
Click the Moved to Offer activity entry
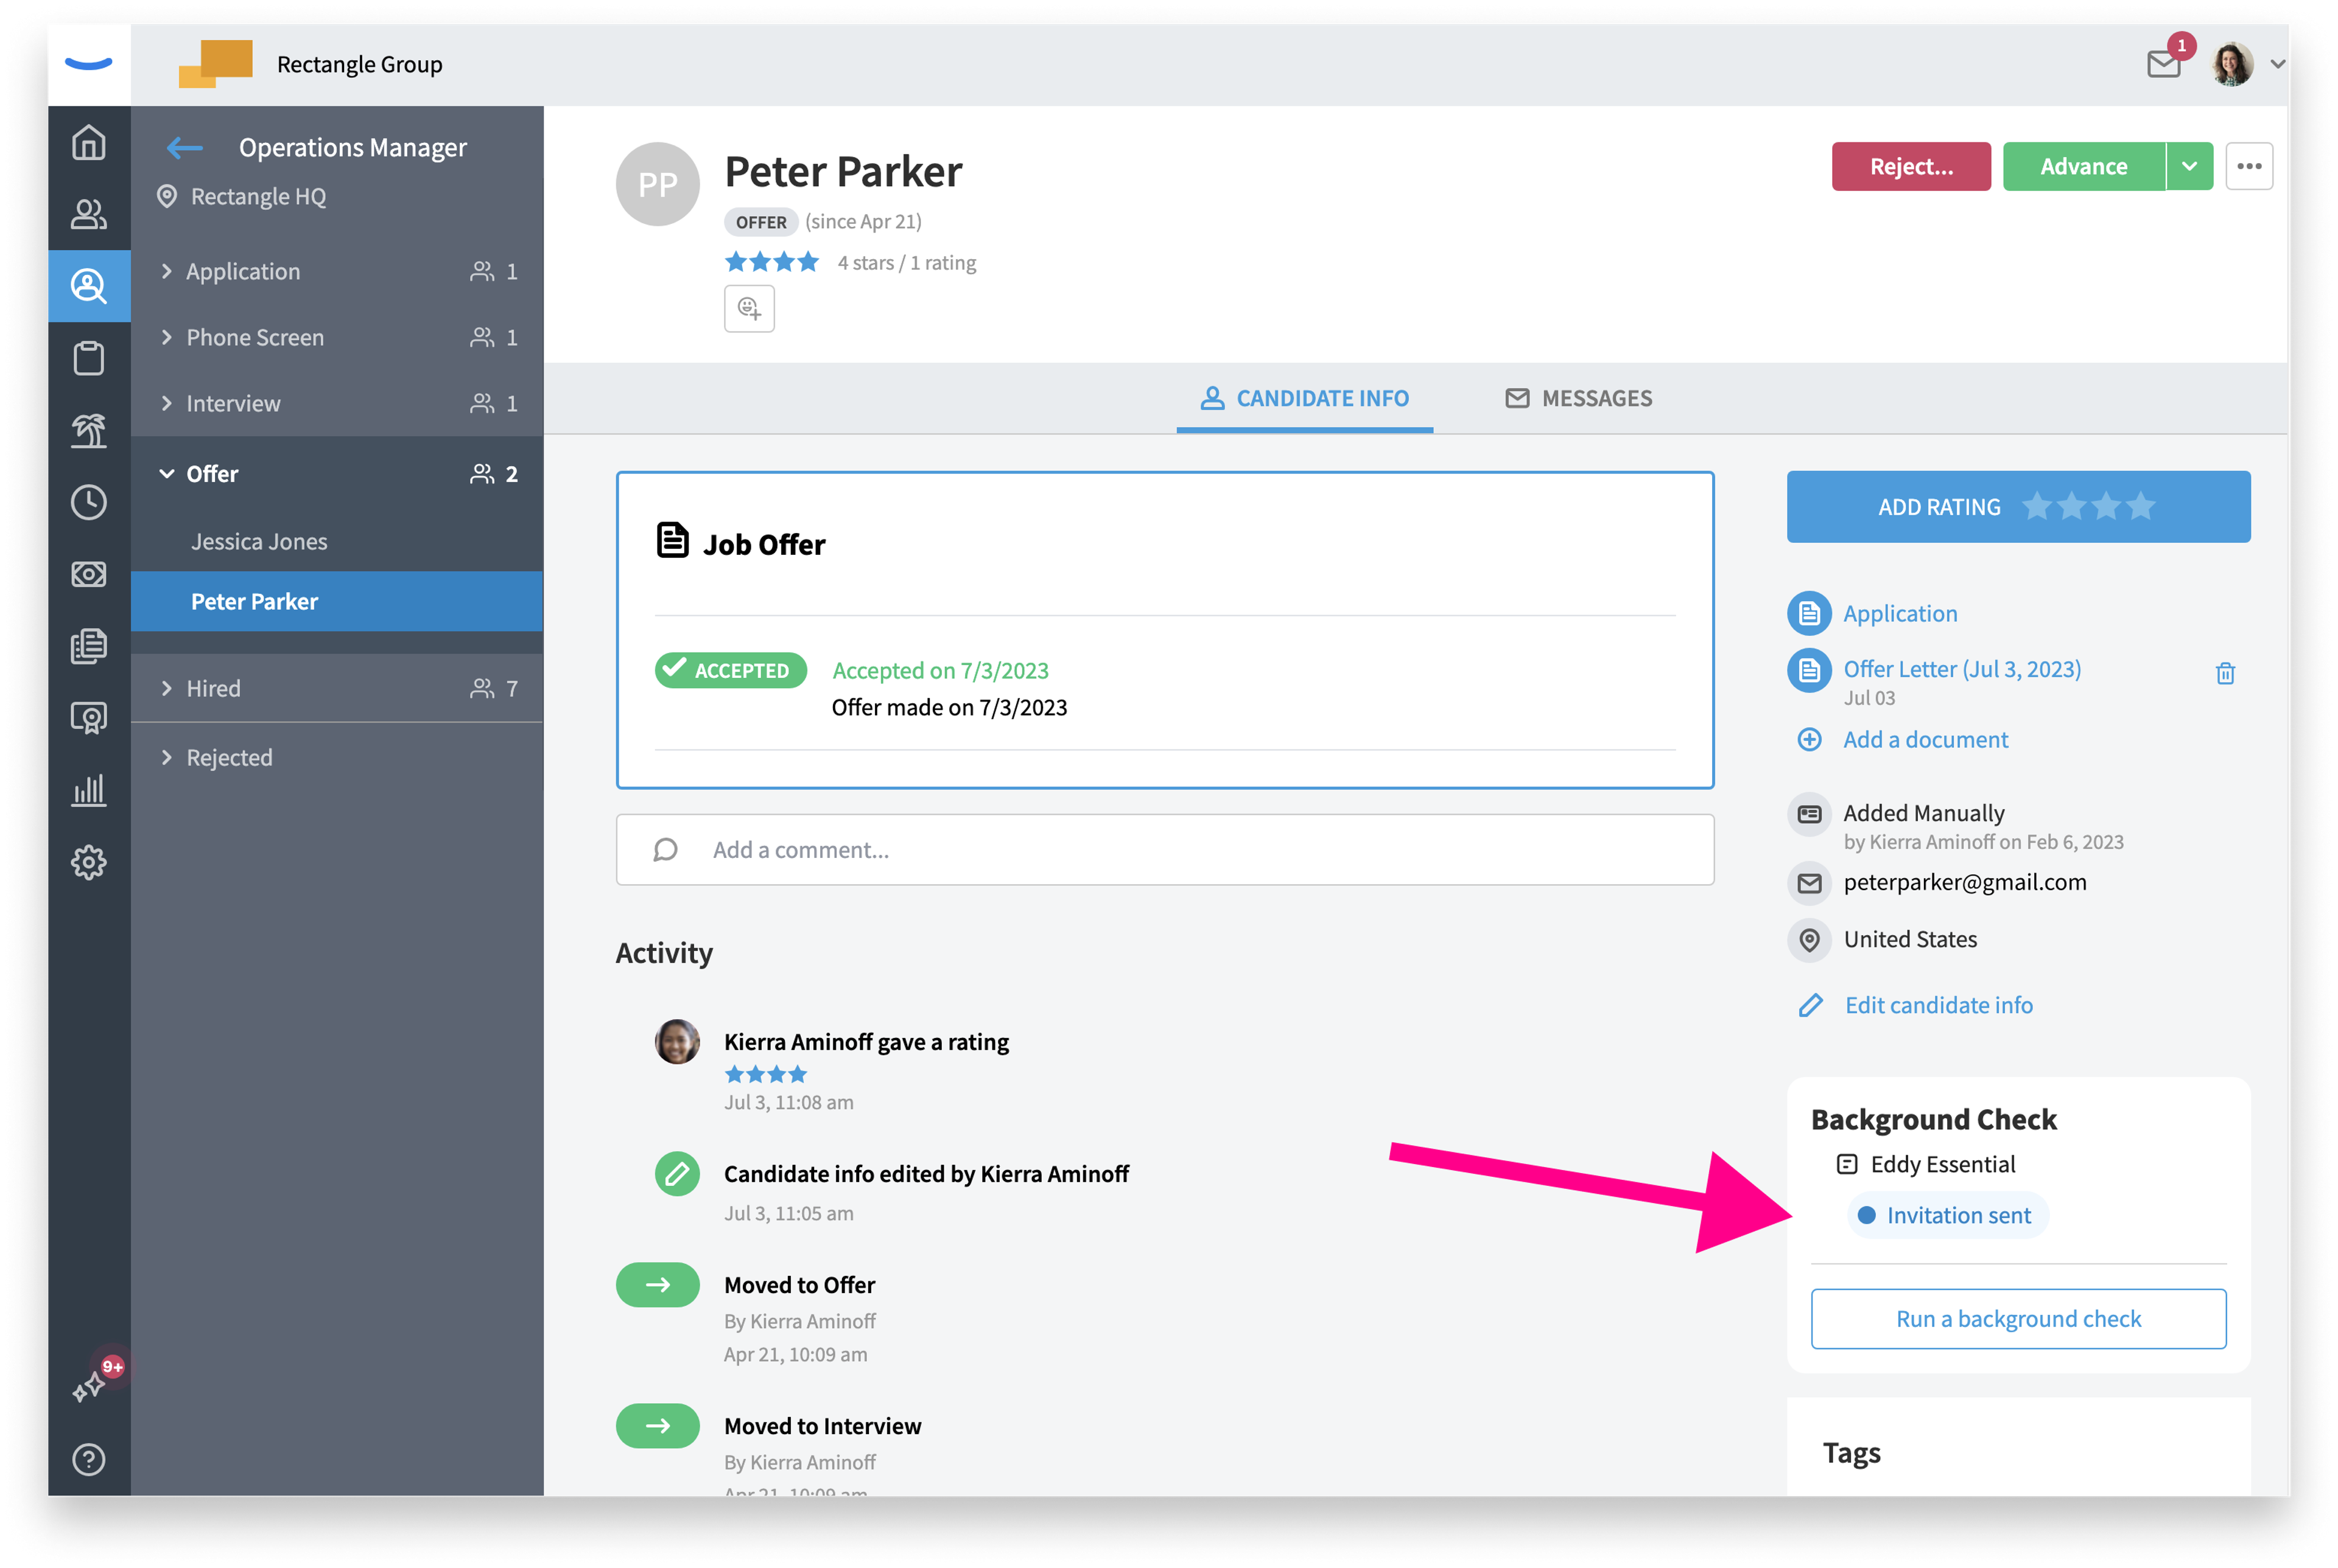(799, 1285)
